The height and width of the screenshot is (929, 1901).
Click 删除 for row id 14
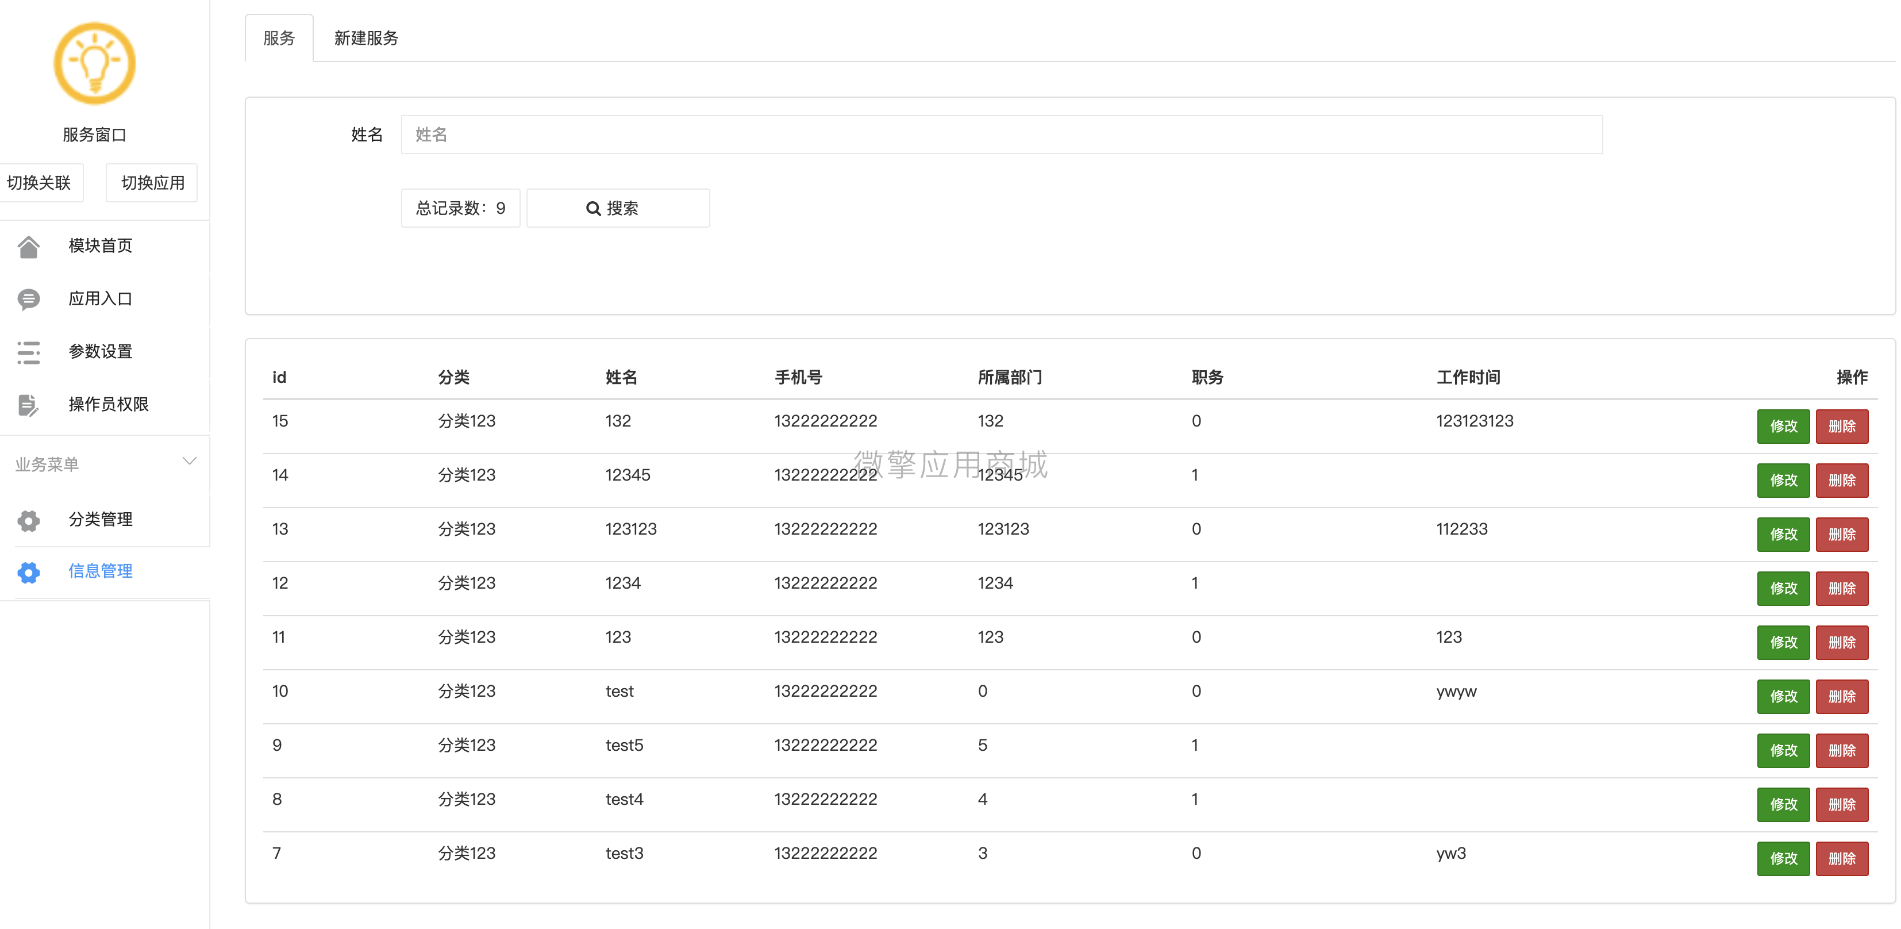pyautogui.click(x=1842, y=480)
